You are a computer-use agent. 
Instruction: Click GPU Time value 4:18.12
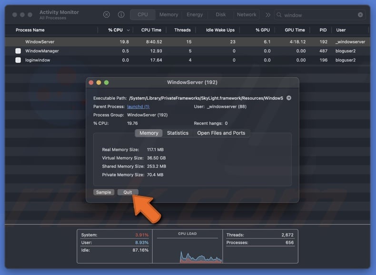pos(297,42)
